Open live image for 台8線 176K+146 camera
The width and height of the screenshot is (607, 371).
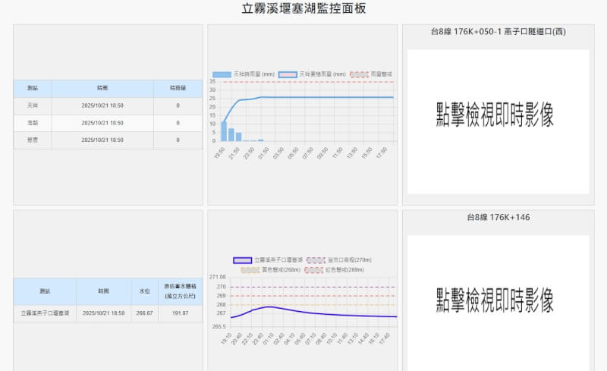click(498, 297)
